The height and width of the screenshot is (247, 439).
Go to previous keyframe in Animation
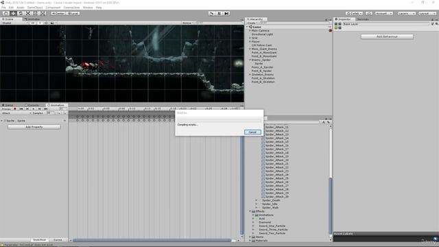pyautogui.click(x=27, y=108)
